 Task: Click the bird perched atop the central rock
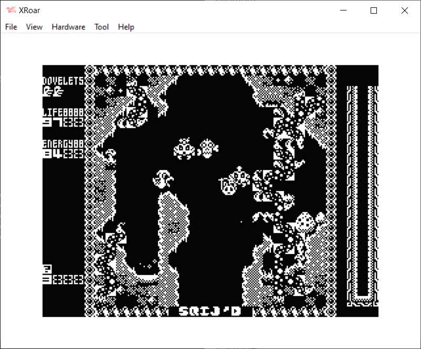pos(162,179)
